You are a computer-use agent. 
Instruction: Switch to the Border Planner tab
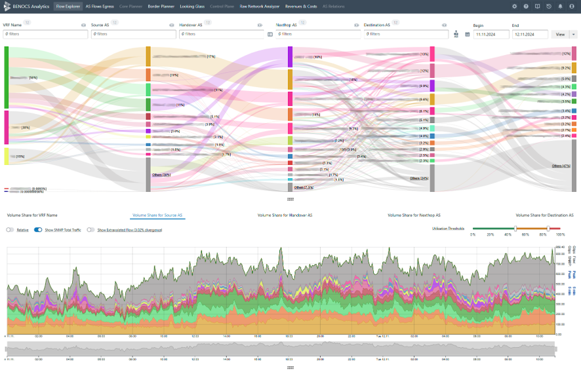point(161,6)
